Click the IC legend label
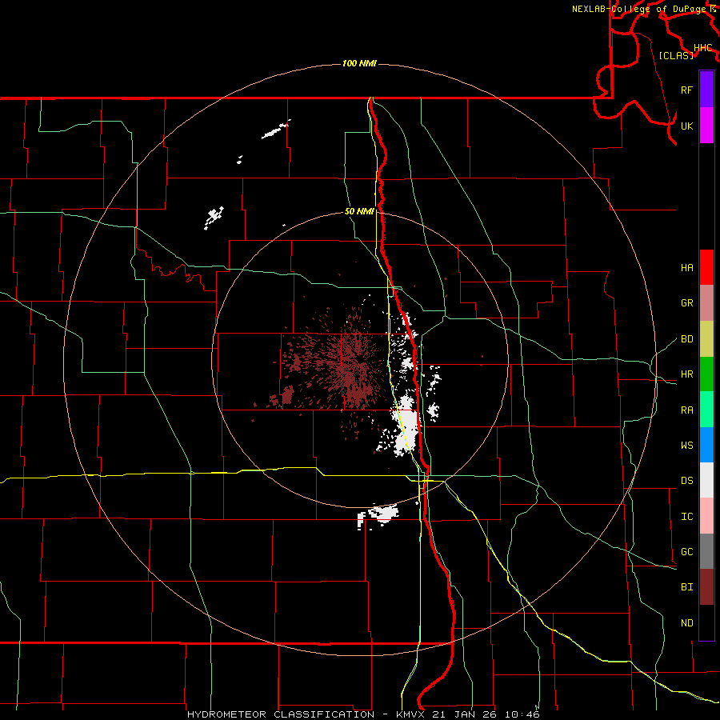720x720 pixels. 686,517
